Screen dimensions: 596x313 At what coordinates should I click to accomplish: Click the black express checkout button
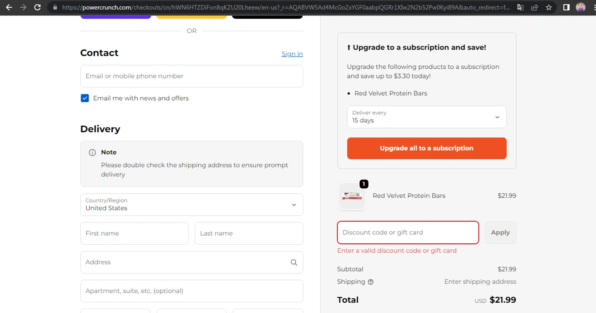click(x=267, y=17)
